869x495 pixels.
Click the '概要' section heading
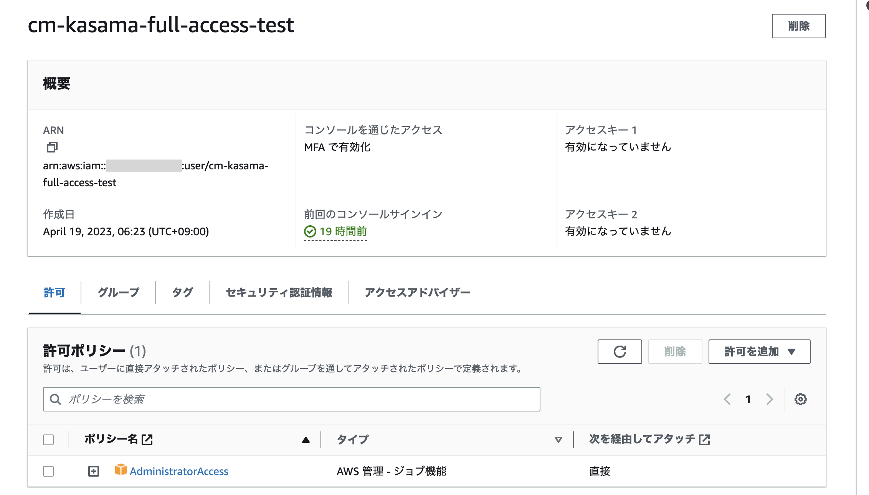tap(57, 84)
